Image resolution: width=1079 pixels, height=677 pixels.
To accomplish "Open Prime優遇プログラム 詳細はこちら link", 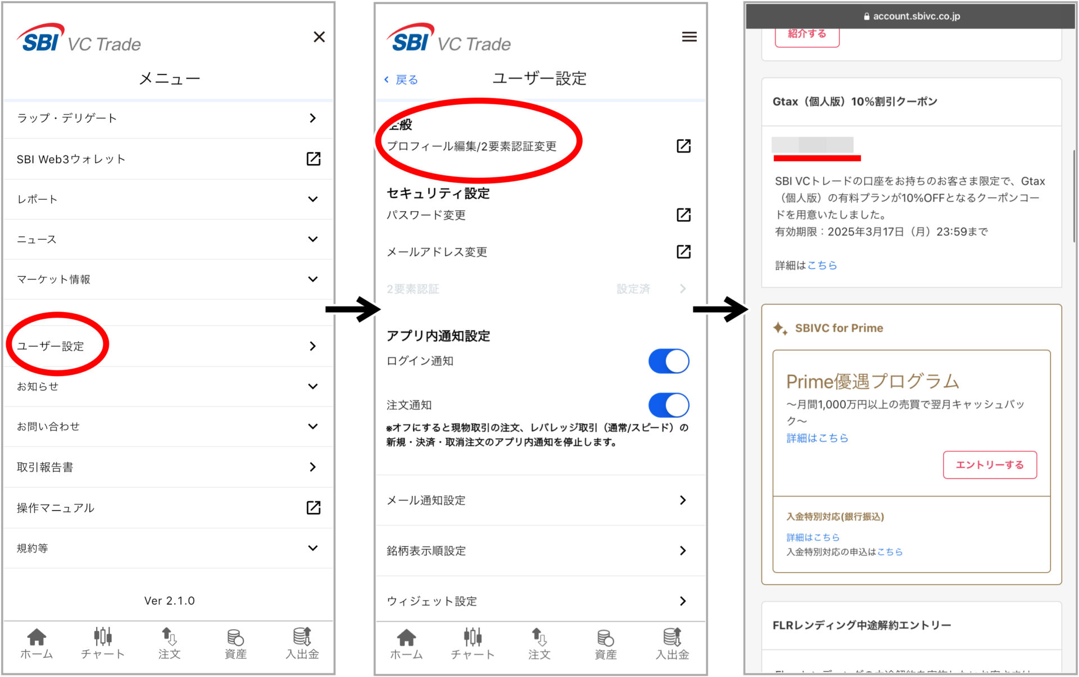I will pyautogui.click(x=817, y=438).
